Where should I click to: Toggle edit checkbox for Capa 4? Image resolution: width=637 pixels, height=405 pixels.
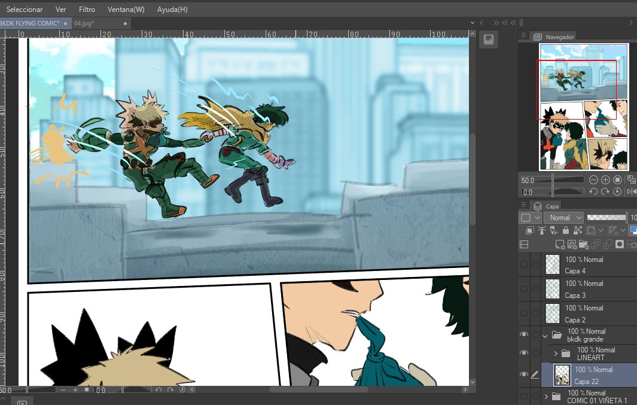[536, 264]
